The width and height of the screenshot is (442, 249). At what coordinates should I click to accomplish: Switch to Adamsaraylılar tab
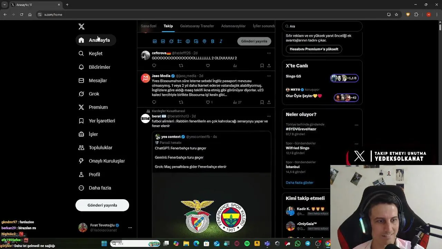(x=233, y=26)
